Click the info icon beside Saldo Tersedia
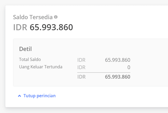This screenshot has height=113, width=168. click(56, 17)
